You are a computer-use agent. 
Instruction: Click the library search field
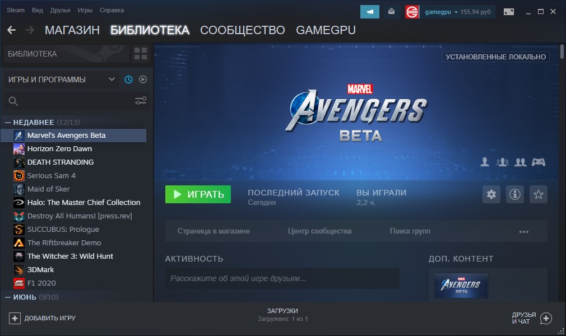77,101
